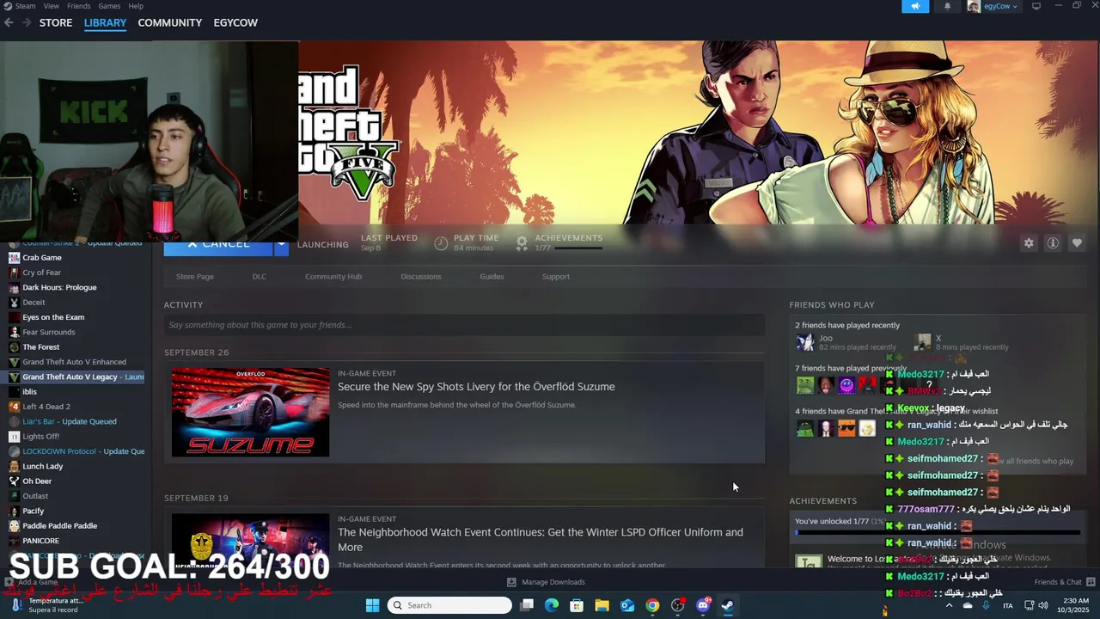Select Cry of Fear in library
Viewport: 1100px width, 619px height.
click(42, 273)
